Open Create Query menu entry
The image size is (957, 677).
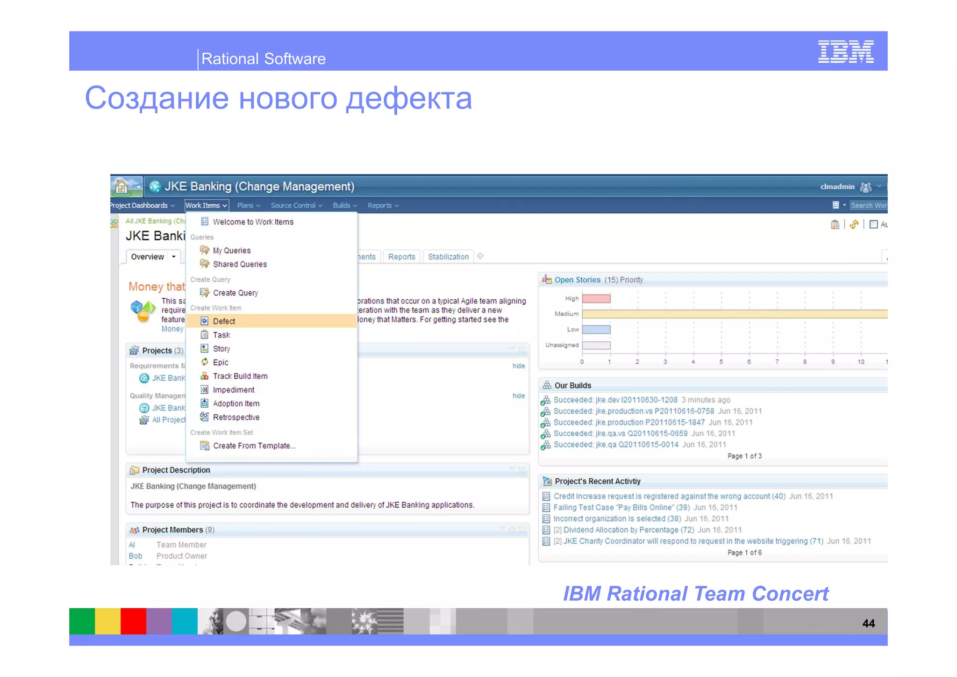click(271, 293)
